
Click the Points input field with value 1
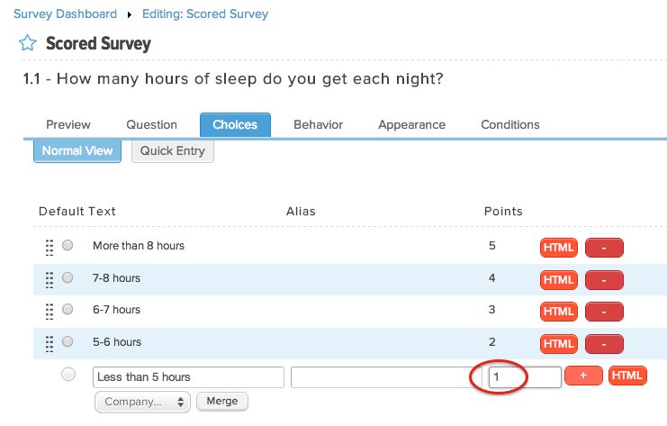pyautogui.click(x=525, y=377)
